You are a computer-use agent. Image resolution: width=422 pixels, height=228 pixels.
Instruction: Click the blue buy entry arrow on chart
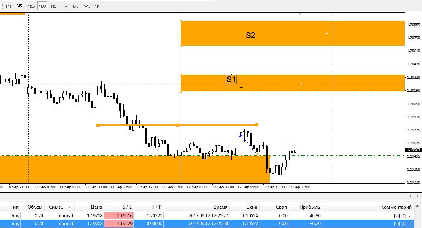(240, 136)
